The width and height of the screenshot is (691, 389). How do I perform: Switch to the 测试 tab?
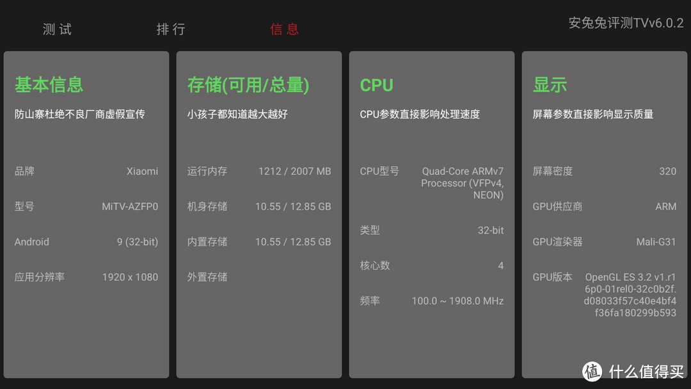point(57,29)
